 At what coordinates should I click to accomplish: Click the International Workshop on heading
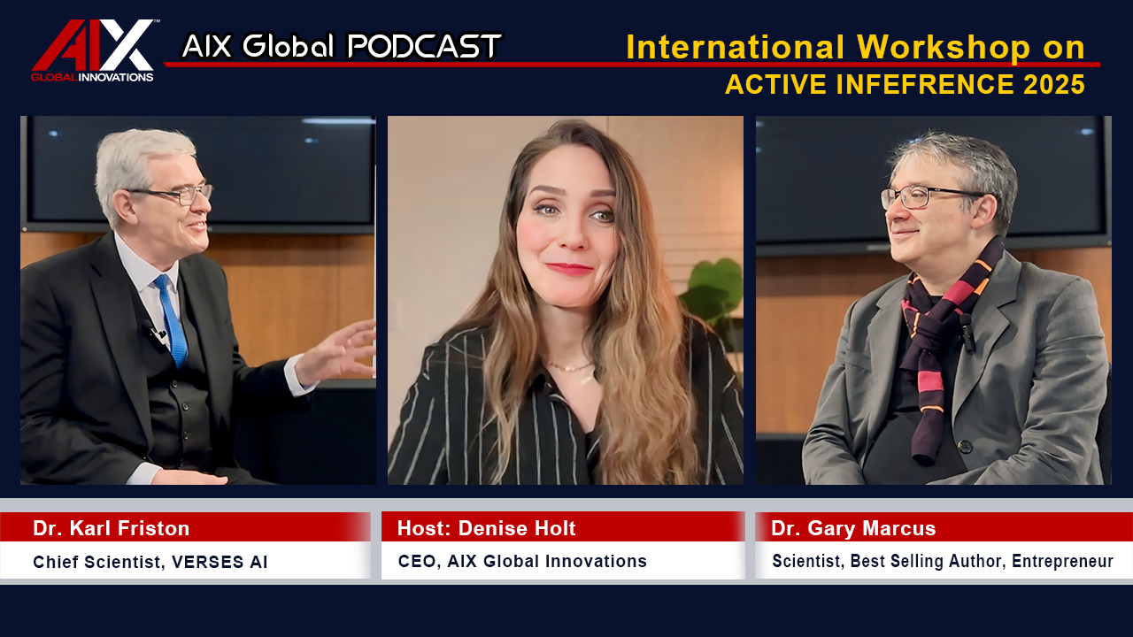854,47
